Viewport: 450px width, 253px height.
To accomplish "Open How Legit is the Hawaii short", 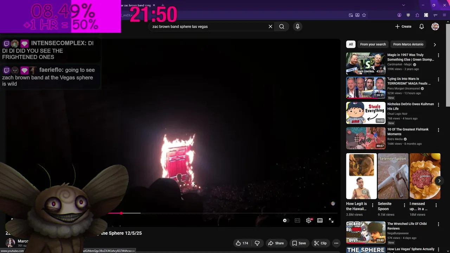I will [x=361, y=176].
